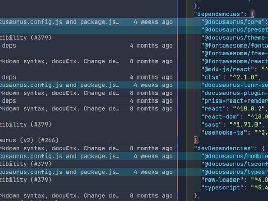Click the "dependencies" key in package.json
268x201 pixels.
[x=219, y=14]
